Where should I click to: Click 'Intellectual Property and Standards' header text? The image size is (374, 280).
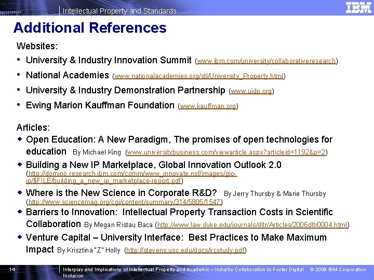119,11
